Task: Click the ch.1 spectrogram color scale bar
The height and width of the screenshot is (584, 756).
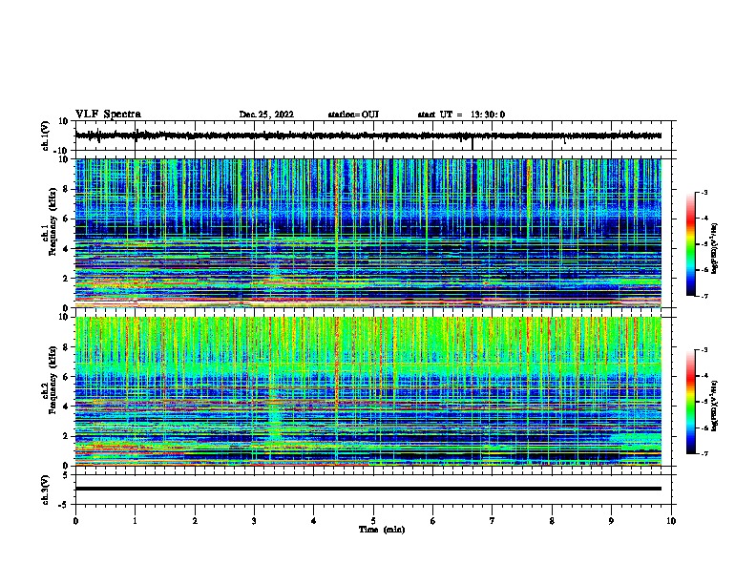Action: 690,244
